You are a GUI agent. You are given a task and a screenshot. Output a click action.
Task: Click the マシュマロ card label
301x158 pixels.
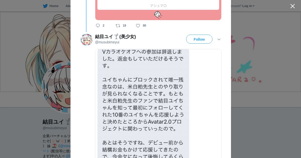(158, 6)
